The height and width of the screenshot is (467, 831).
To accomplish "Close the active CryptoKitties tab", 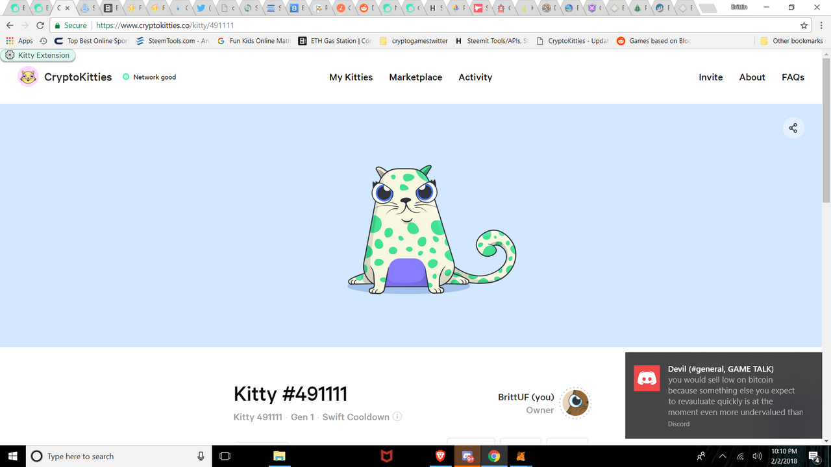I will (68, 8).
